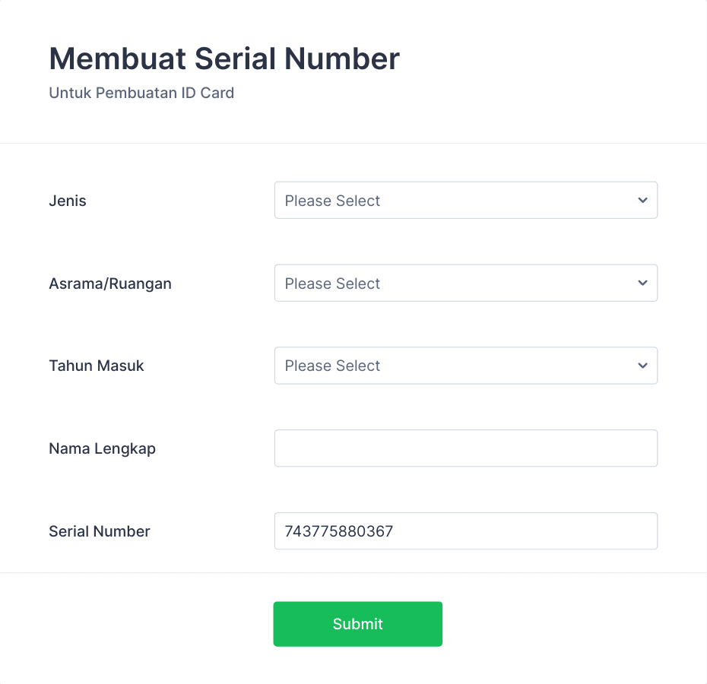
Task: Focus the Nama Lengkap text field
Action: (466, 448)
